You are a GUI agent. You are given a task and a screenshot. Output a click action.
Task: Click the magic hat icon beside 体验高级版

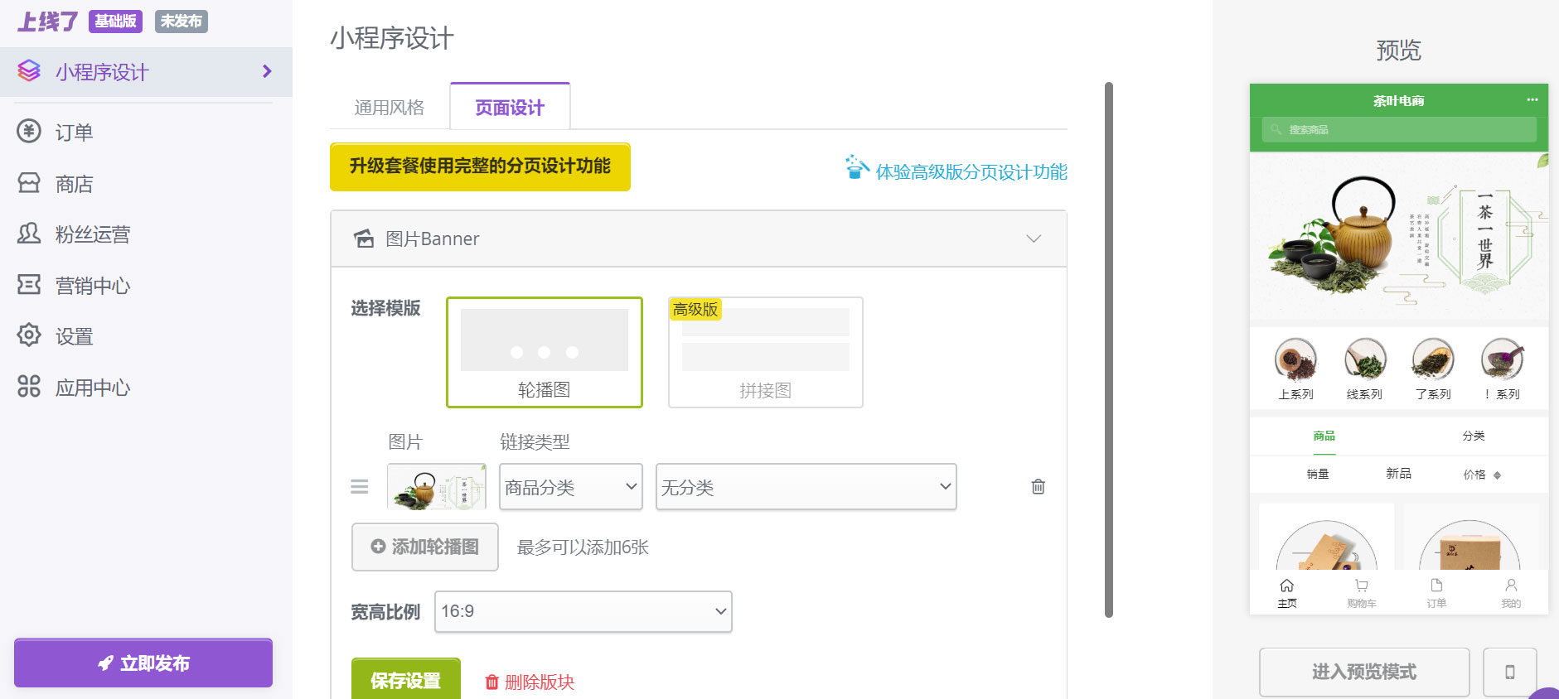[856, 167]
